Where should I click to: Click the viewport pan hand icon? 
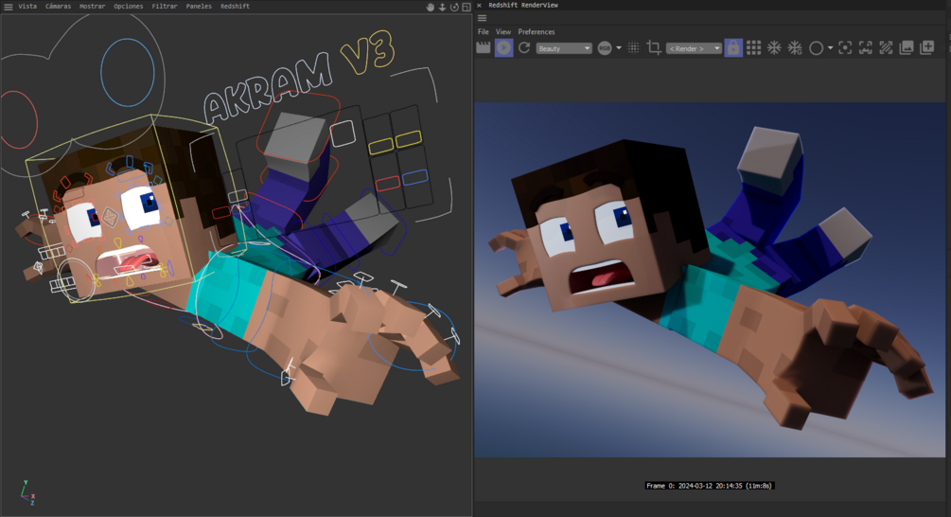[430, 8]
